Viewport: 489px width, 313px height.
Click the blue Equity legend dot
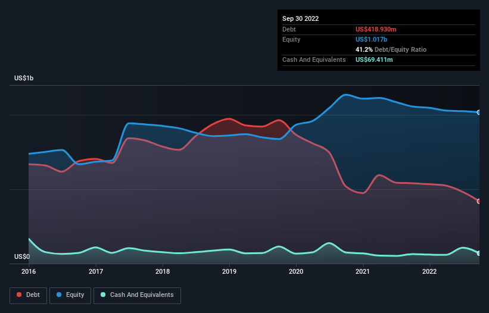tap(59, 295)
